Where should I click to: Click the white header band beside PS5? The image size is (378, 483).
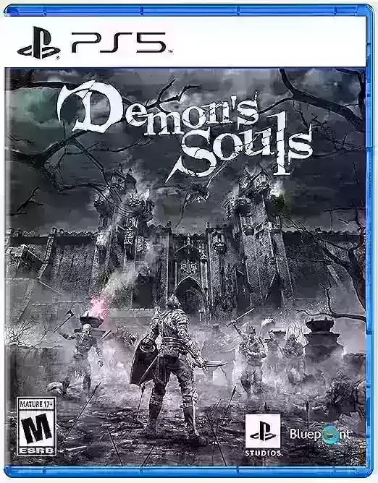pyautogui.click(x=269, y=42)
